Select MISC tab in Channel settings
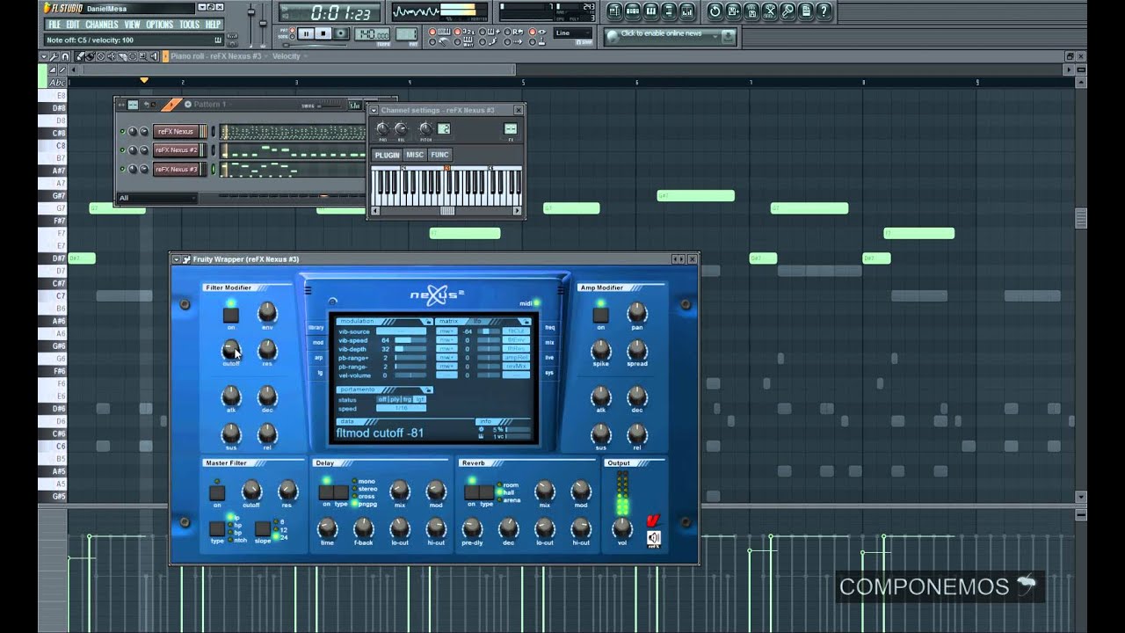 (415, 155)
